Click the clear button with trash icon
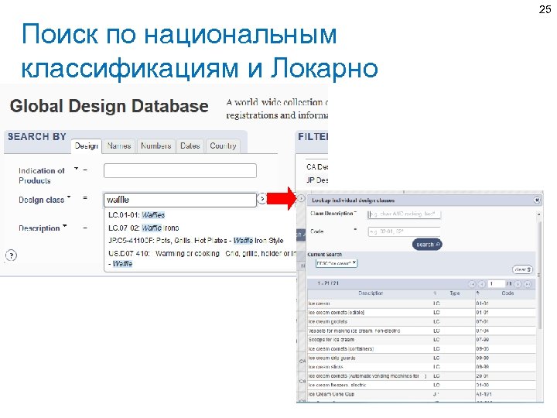The width and height of the screenshot is (557, 418). click(x=522, y=269)
